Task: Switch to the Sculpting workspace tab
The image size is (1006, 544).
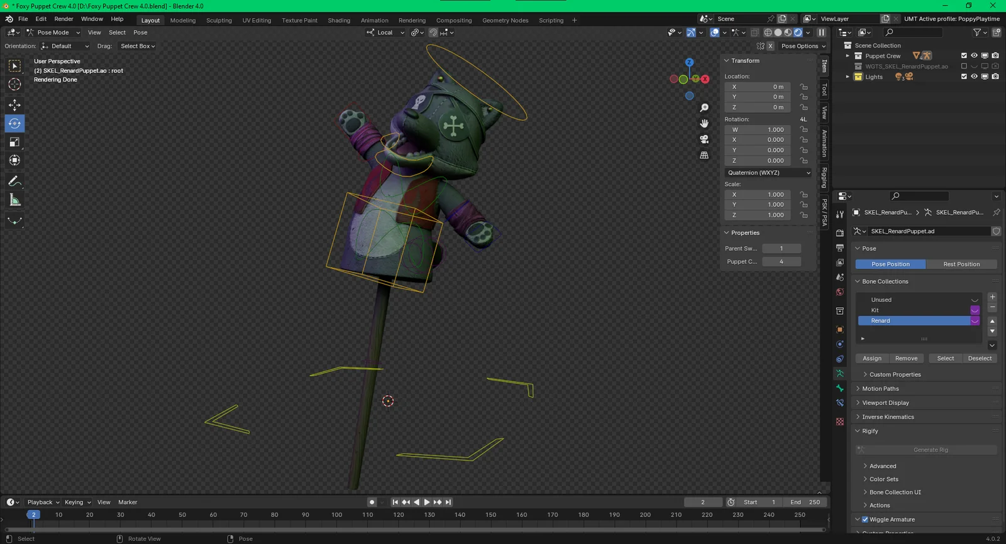Action: coord(219,20)
